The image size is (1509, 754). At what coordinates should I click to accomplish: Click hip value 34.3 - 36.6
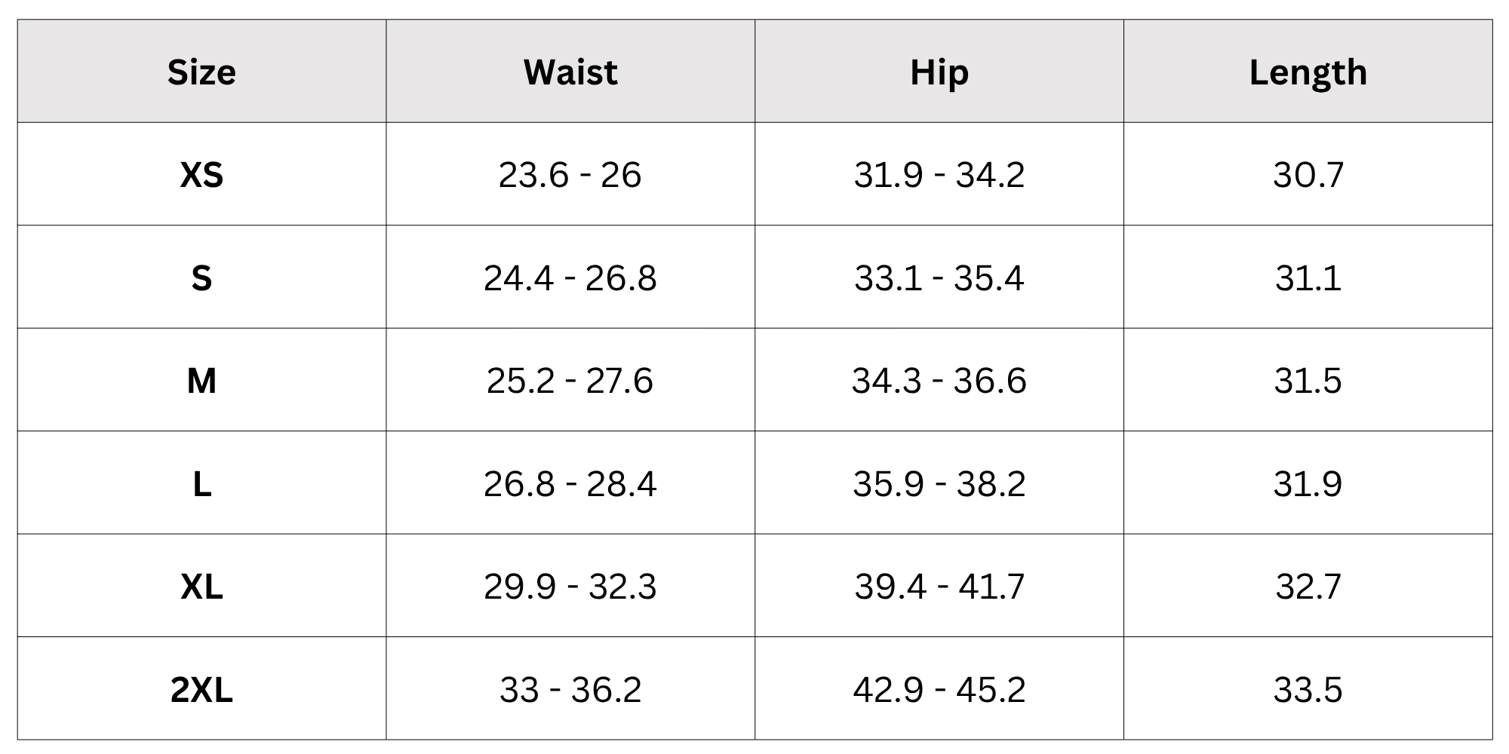pyautogui.click(x=939, y=381)
